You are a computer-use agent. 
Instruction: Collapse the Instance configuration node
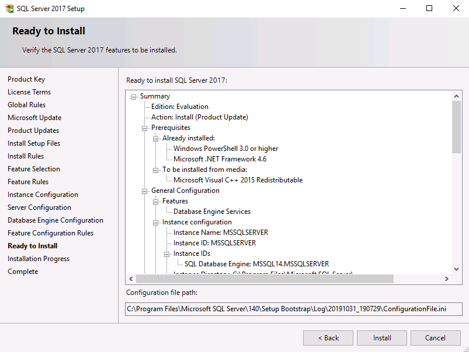(155, 223)
